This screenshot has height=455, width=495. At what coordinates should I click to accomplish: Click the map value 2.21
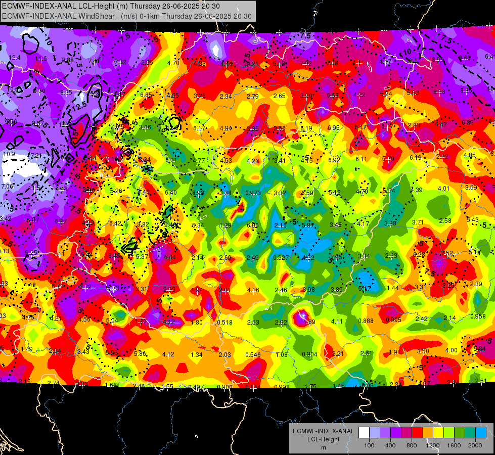coord(338,353)
